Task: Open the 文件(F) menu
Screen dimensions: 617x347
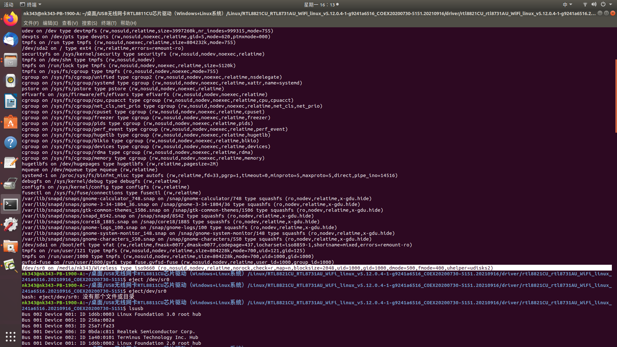Action: (x=31, y=23)
